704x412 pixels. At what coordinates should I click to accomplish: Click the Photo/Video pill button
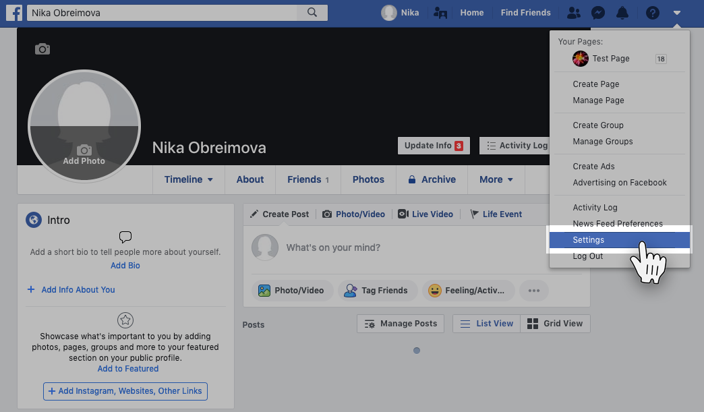pos(292,291)
